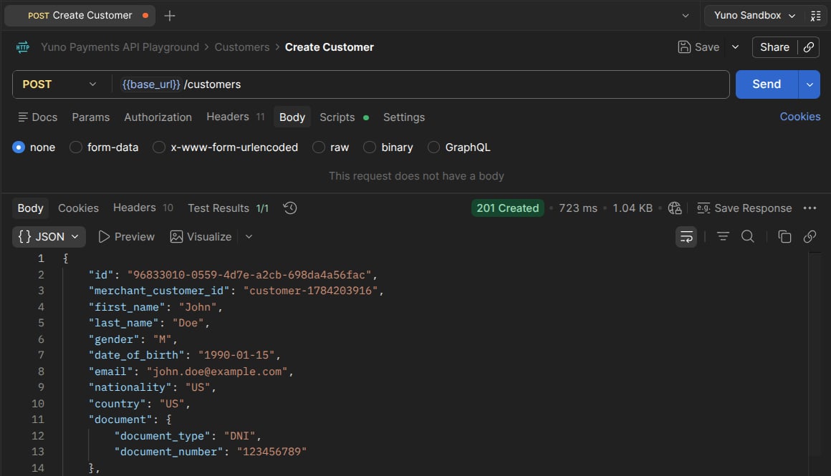Screen dimensions: 831x476
Task: Expand the Save options chevron
Action: tap(735, 47)
